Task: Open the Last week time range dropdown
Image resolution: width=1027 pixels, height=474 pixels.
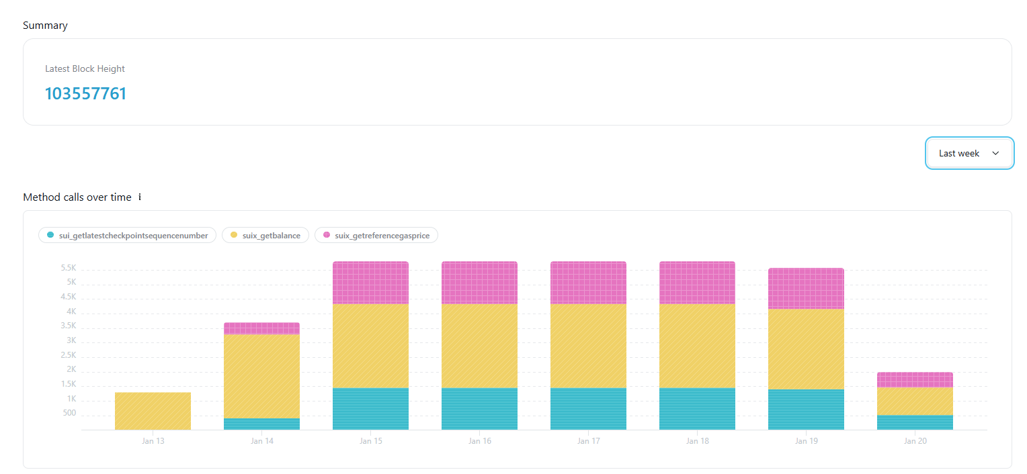Action: (x=969, y=153)
